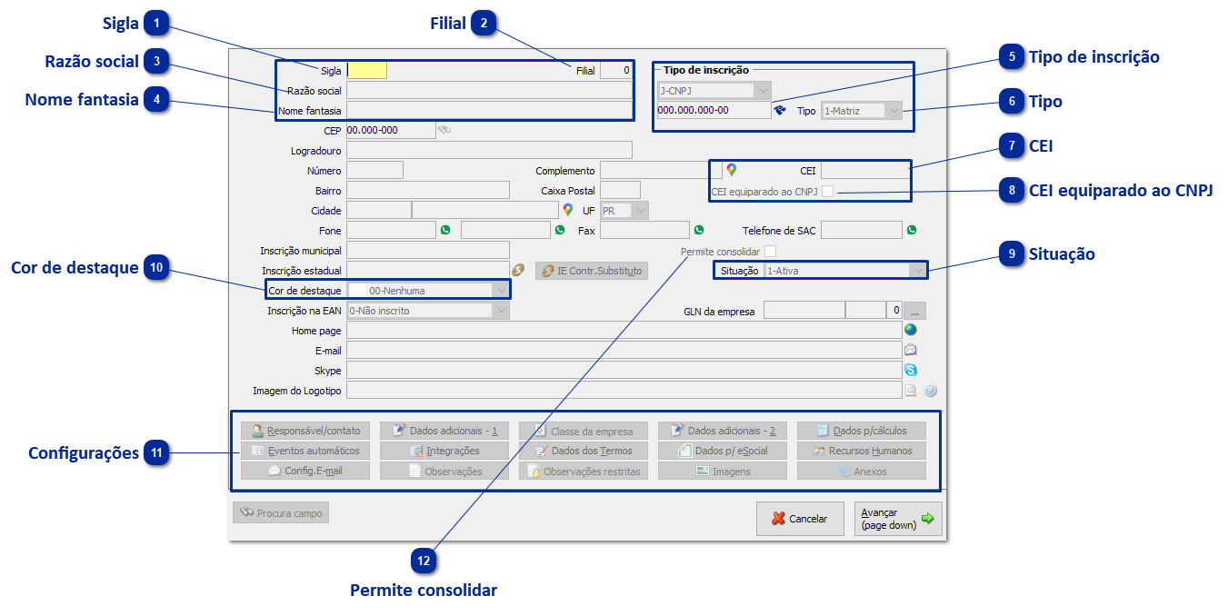Click the Cancelar button
Viewport: 1228px width, 616px height.
pyautogui.click(x=800, y=519)
